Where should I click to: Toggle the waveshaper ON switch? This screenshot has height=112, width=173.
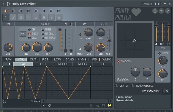[80, 35]
